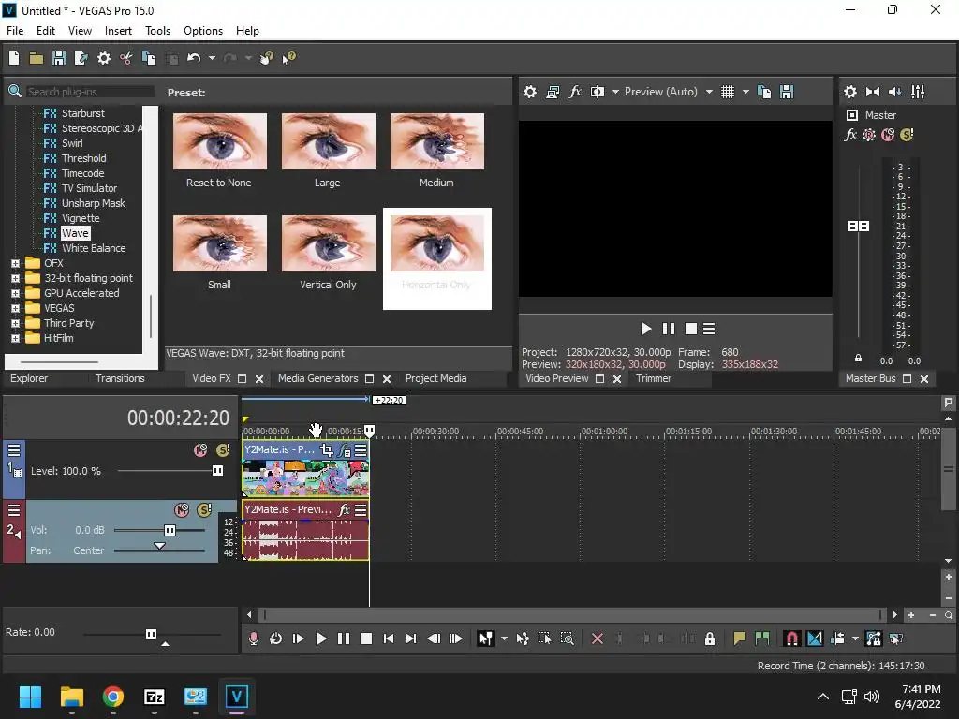Open Master Bus audio properties gear

pos(850,92)
